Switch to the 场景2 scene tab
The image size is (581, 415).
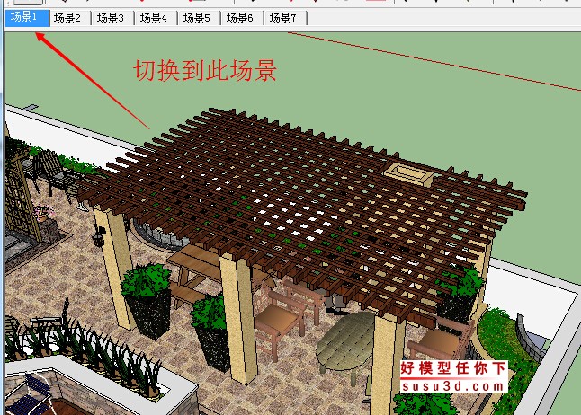[70, 18]
